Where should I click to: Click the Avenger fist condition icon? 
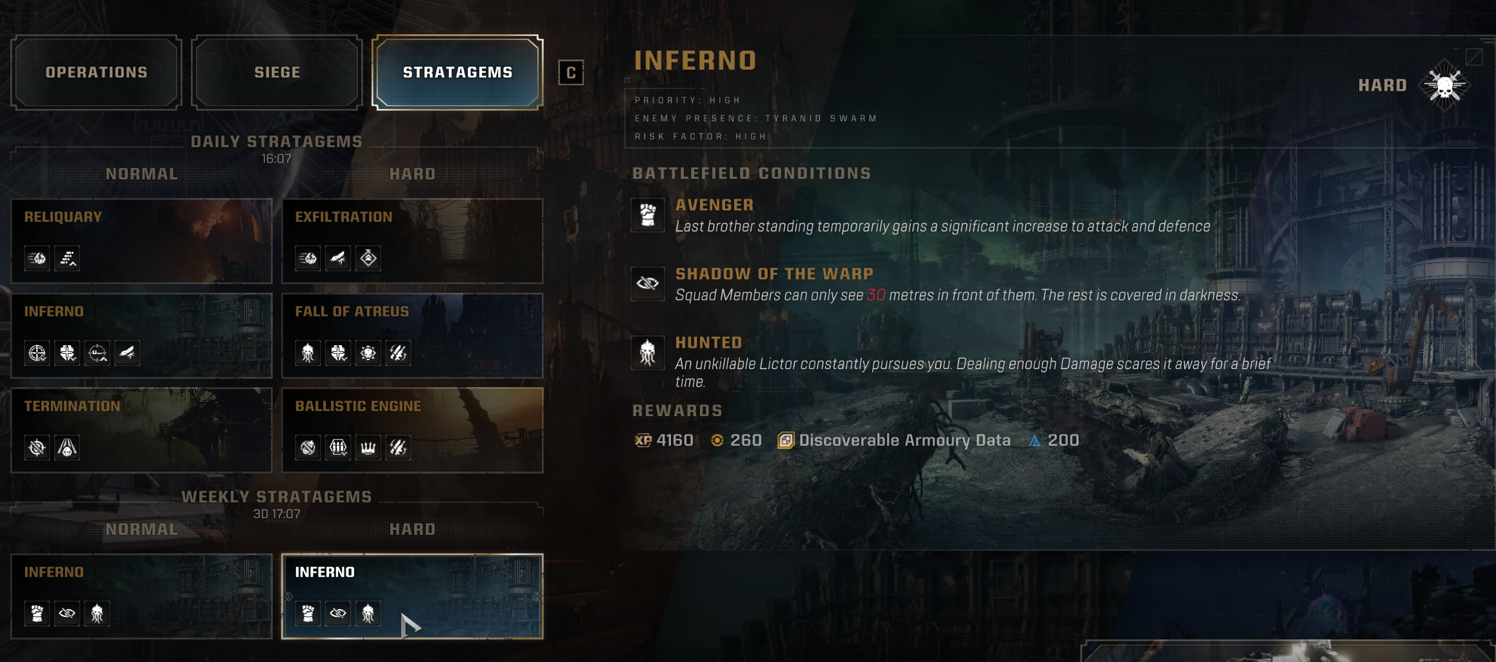coord(647,214)
